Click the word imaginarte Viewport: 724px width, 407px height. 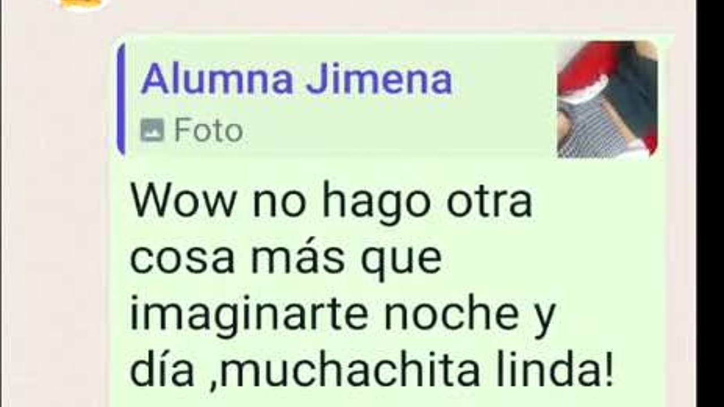click(x=249, y=317)
